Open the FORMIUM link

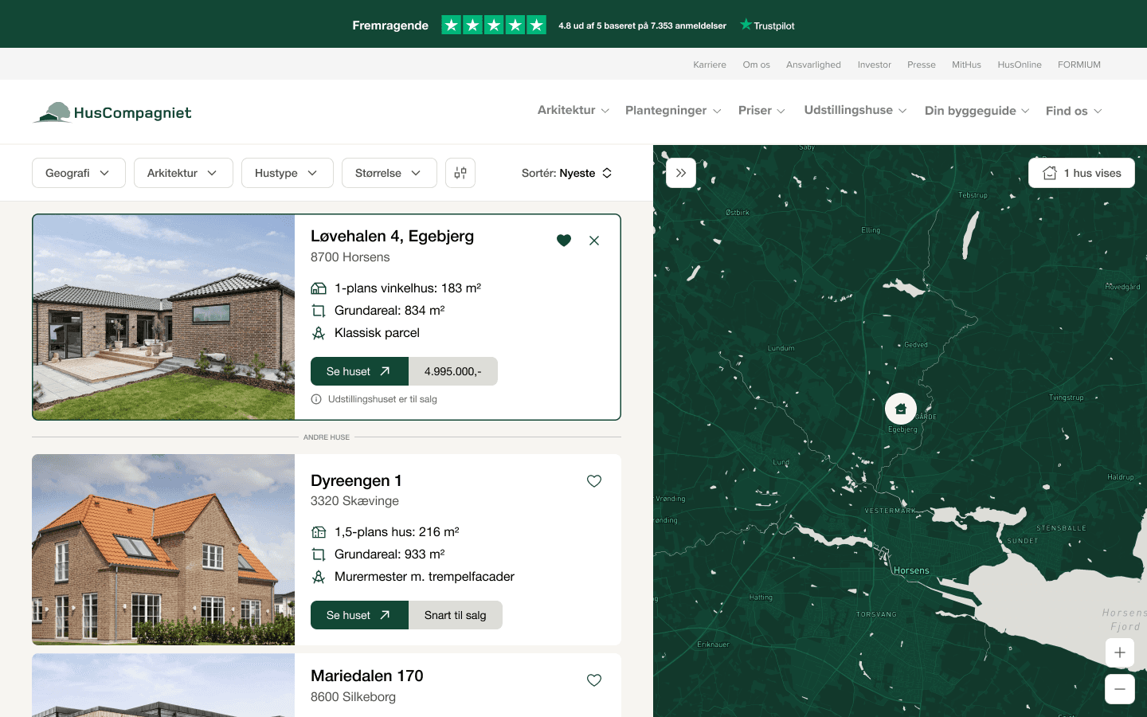pyautogui.click(x=1079, y=65)
